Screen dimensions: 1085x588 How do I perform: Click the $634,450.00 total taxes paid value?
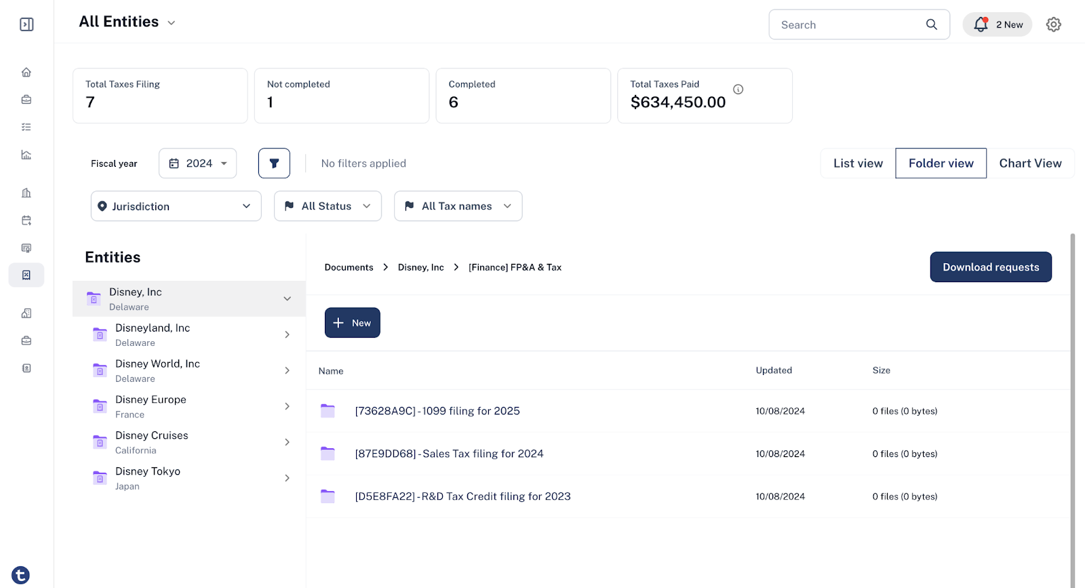(678, 102)
